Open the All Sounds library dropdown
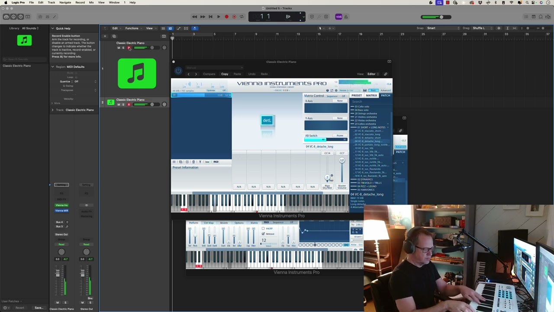This screenshot has width=554, height=312. (31, 28)
